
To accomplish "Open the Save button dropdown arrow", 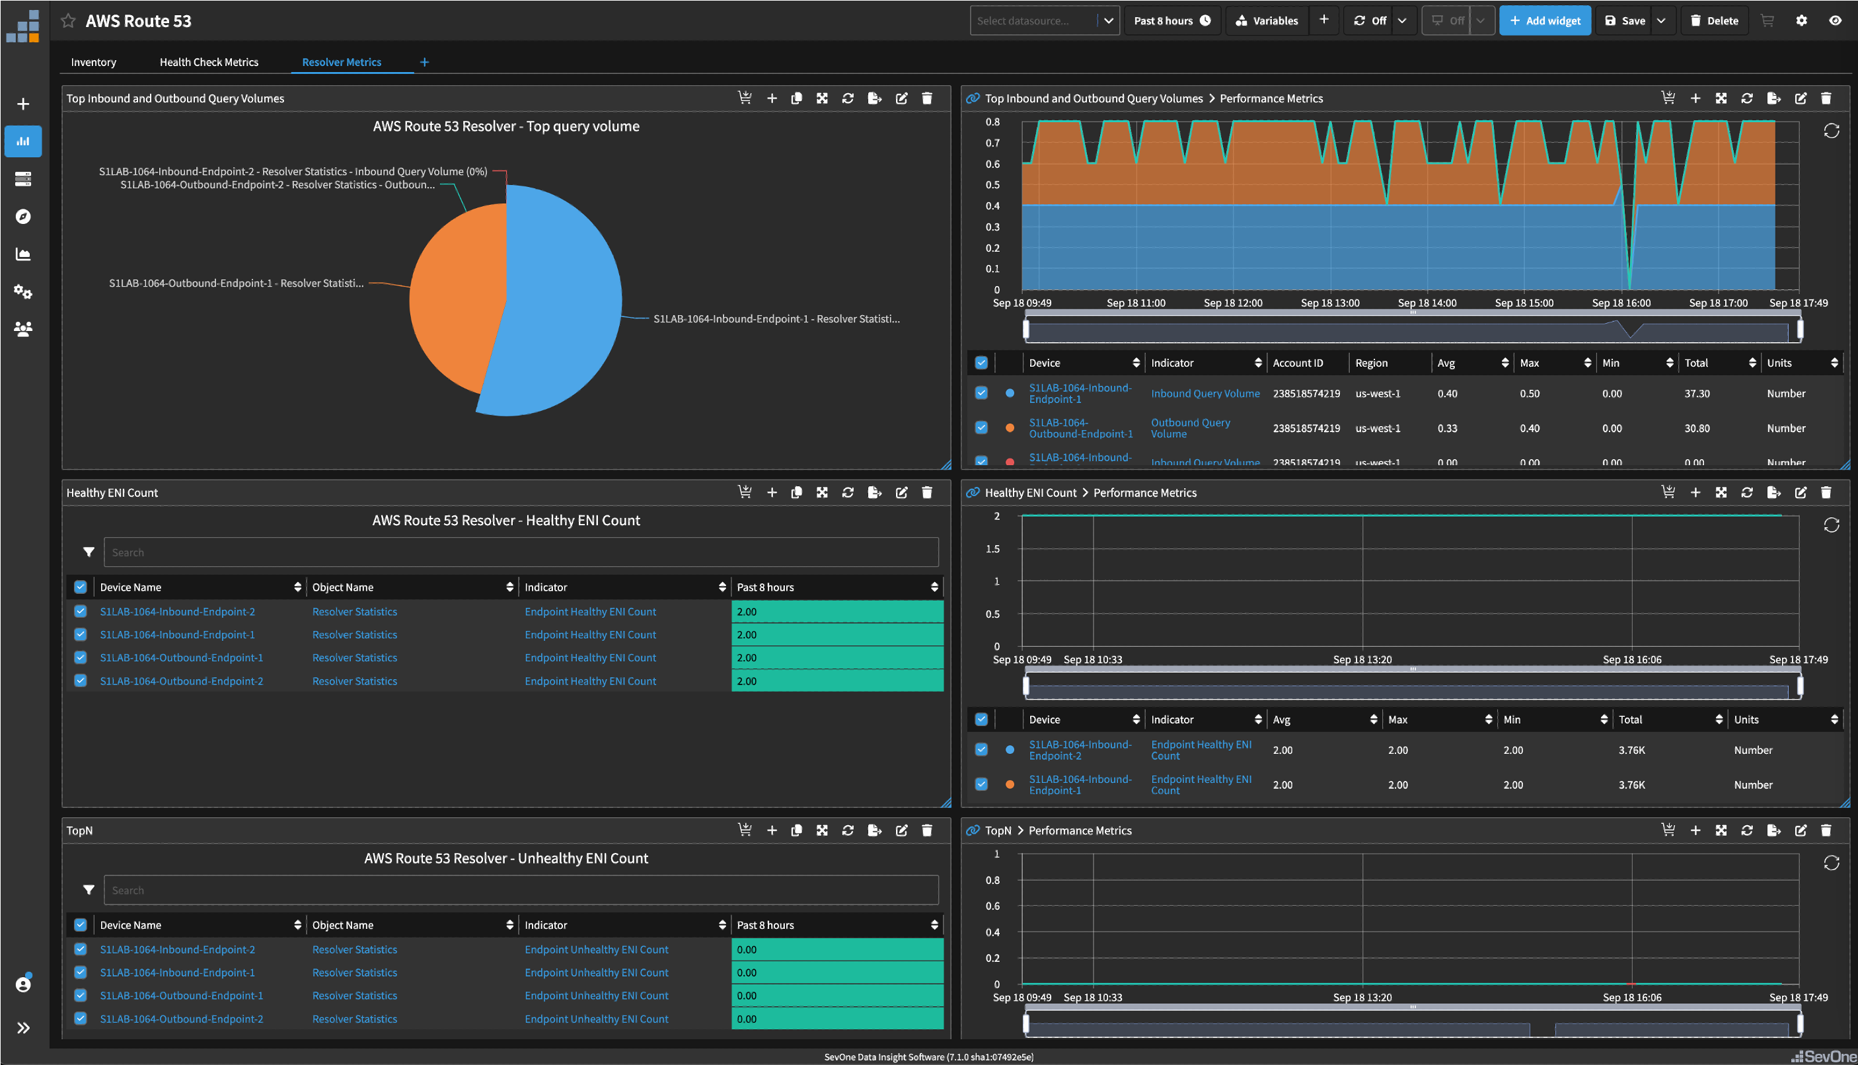I will click(x=1661, y=20).
